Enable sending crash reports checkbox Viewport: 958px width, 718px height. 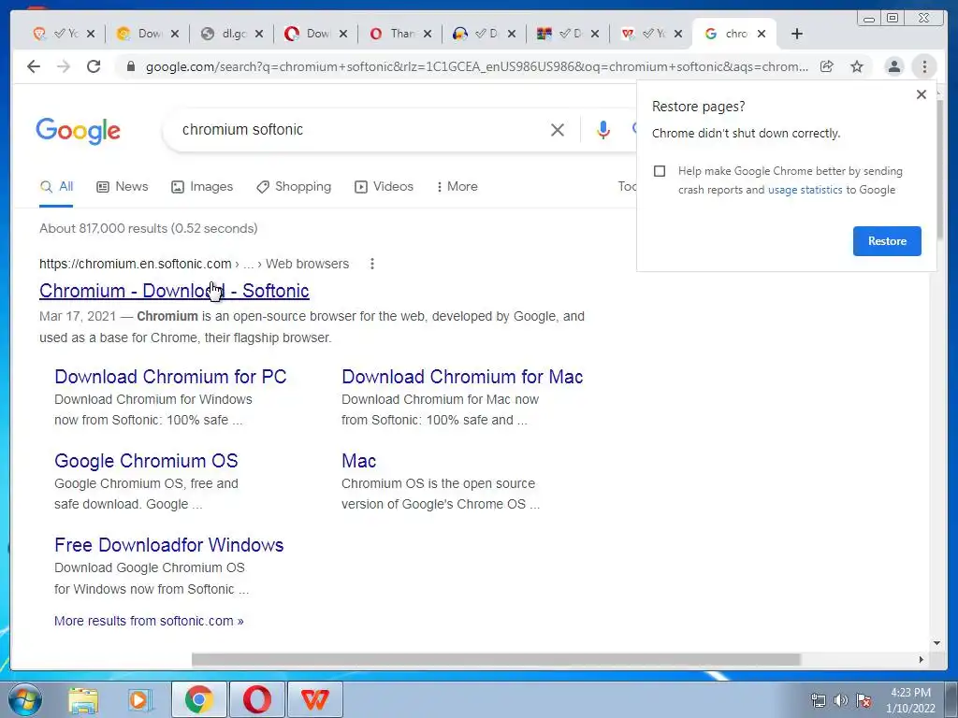click(x=660, y=171)
